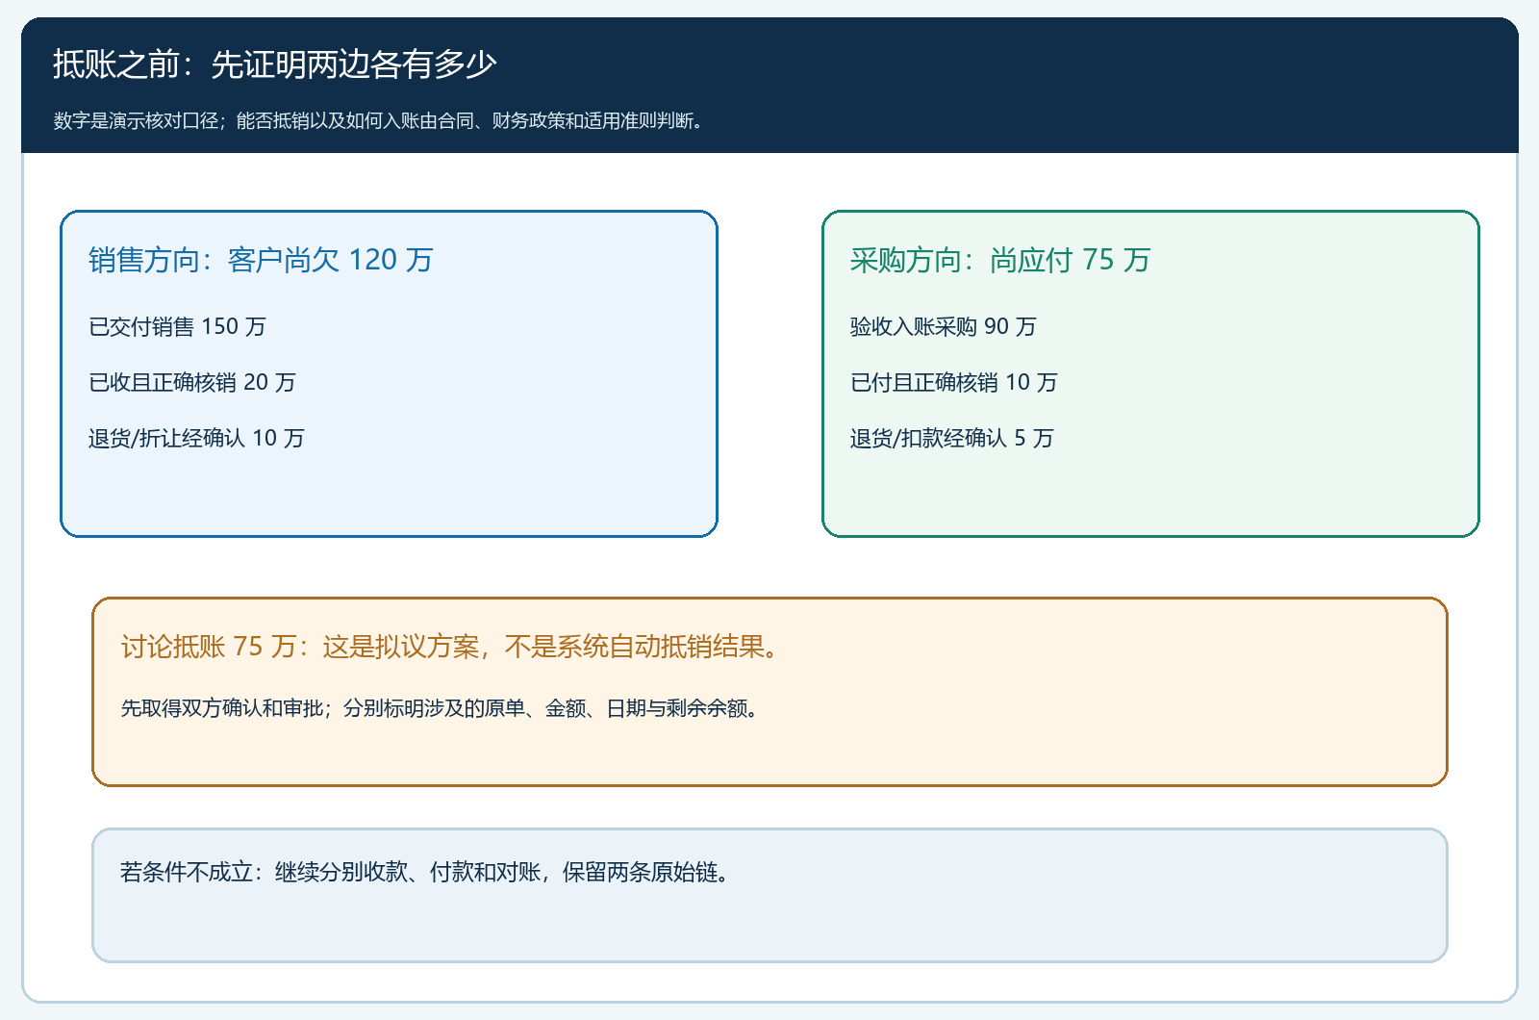Select the title '抵账之前：先证明两边各有多少'

(x=274, y=64)
